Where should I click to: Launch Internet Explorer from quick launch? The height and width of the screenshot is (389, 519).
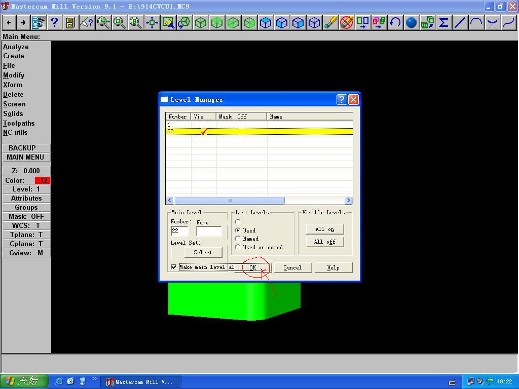[x=59, y=381]
